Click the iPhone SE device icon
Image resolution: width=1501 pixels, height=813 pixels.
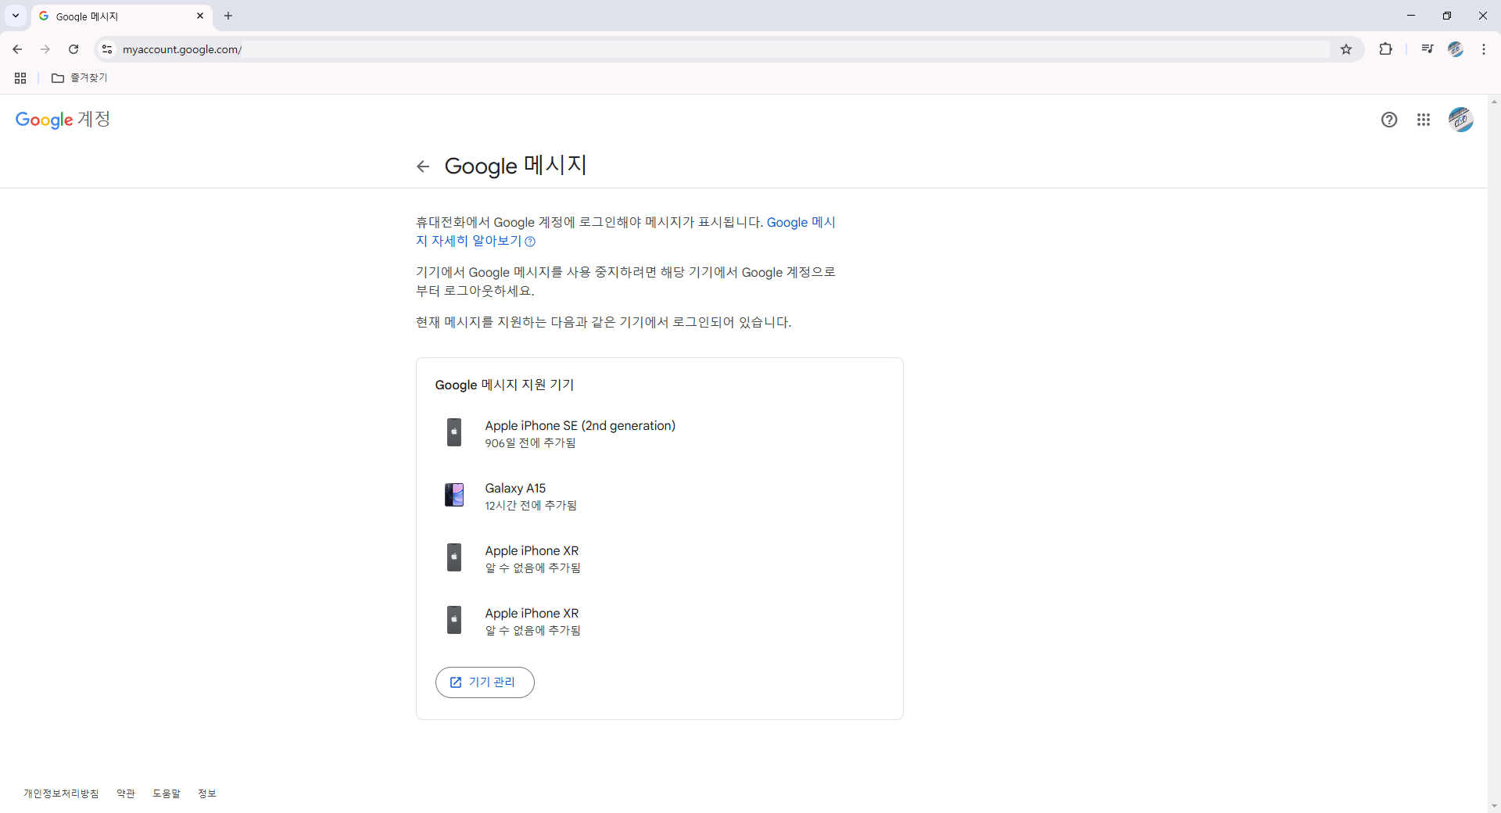[x=454, y=432]
